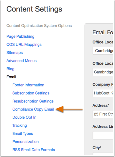Go to Subscription Settings

tap(31, 93)
